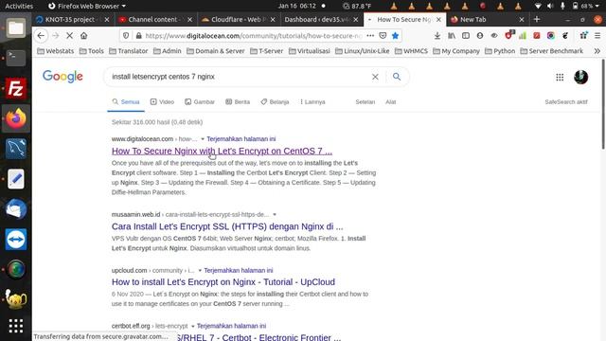Screen dimensions: 606x341
Task: Open Admin bookmark folder
Action: [167, 51]
